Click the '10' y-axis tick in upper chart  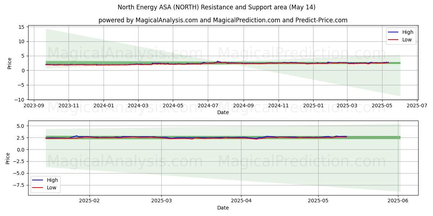tap(21, 41)
